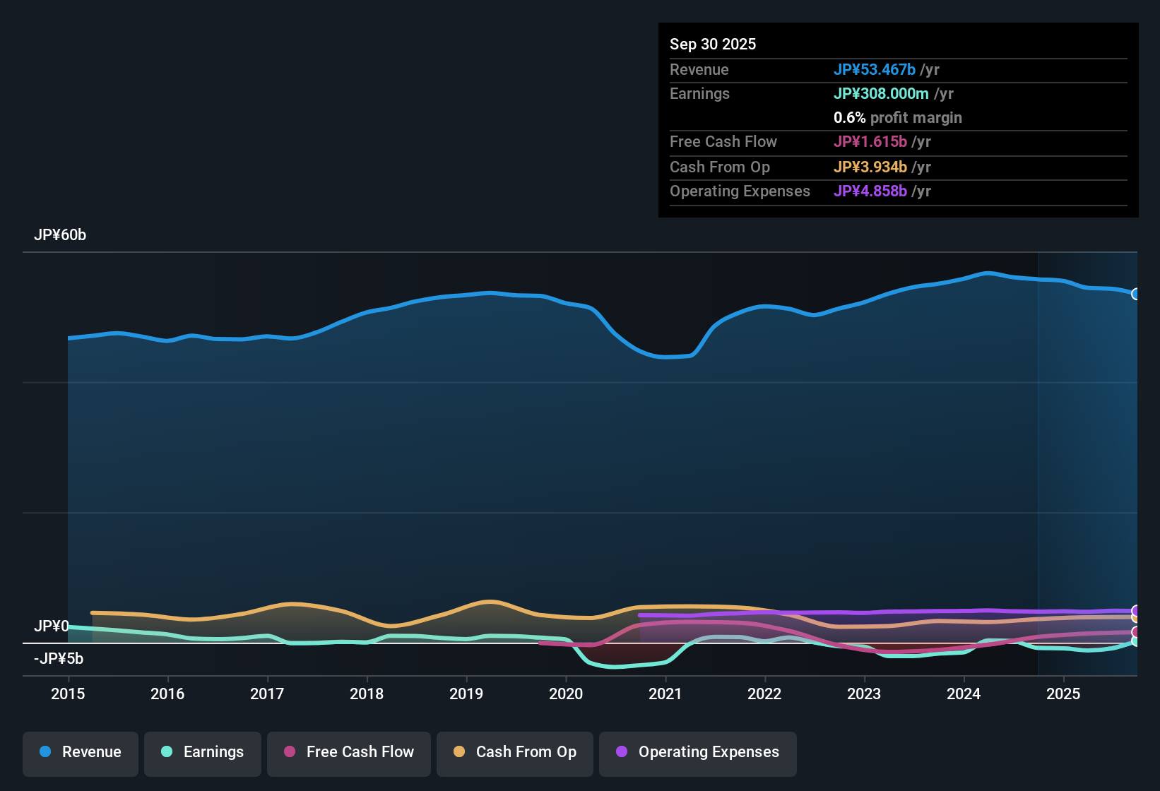
Task: Hide the Free Cash Flow line
Action: (348, 752)
